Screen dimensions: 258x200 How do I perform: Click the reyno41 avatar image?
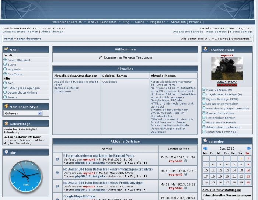tap(227, 69)
